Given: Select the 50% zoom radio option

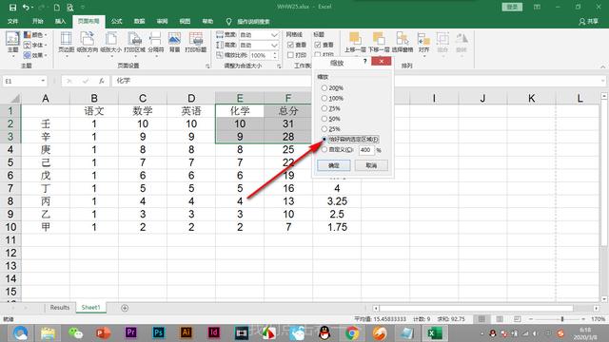Looking at the screenshot, I should coord(324,119).
